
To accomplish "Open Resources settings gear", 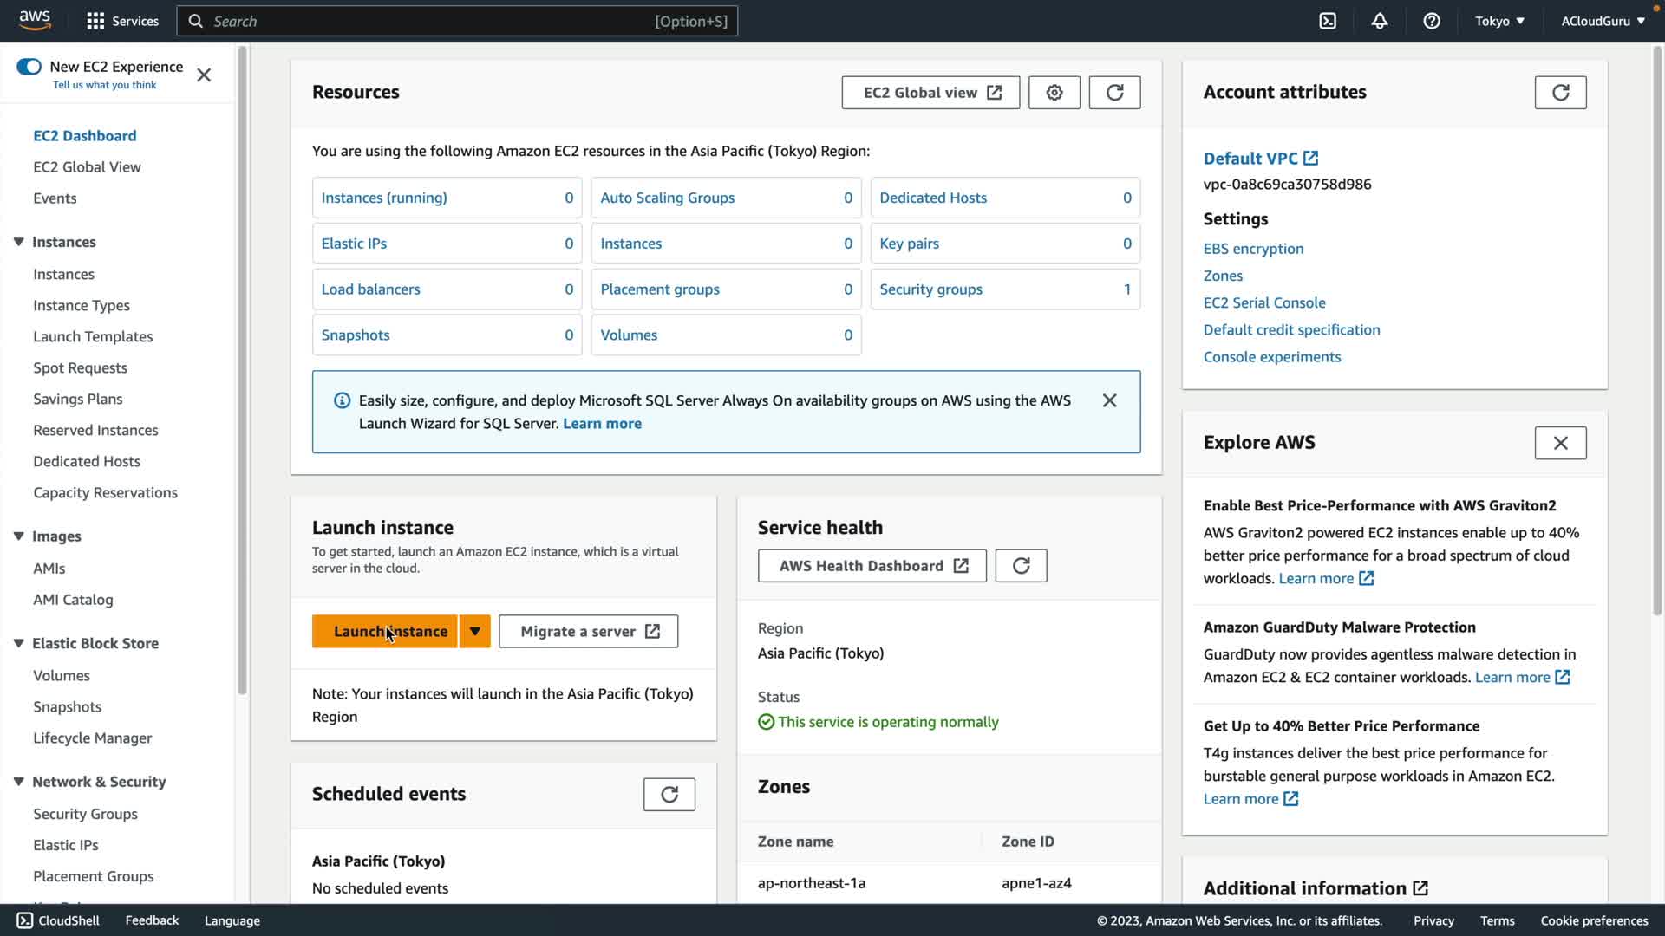I will tap(1054, 93).
